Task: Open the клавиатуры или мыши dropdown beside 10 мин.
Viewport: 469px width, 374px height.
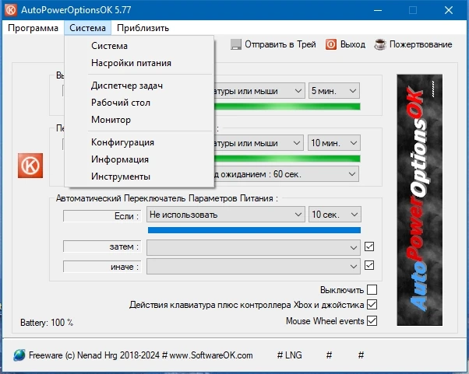Action: [x=259, y=143]
